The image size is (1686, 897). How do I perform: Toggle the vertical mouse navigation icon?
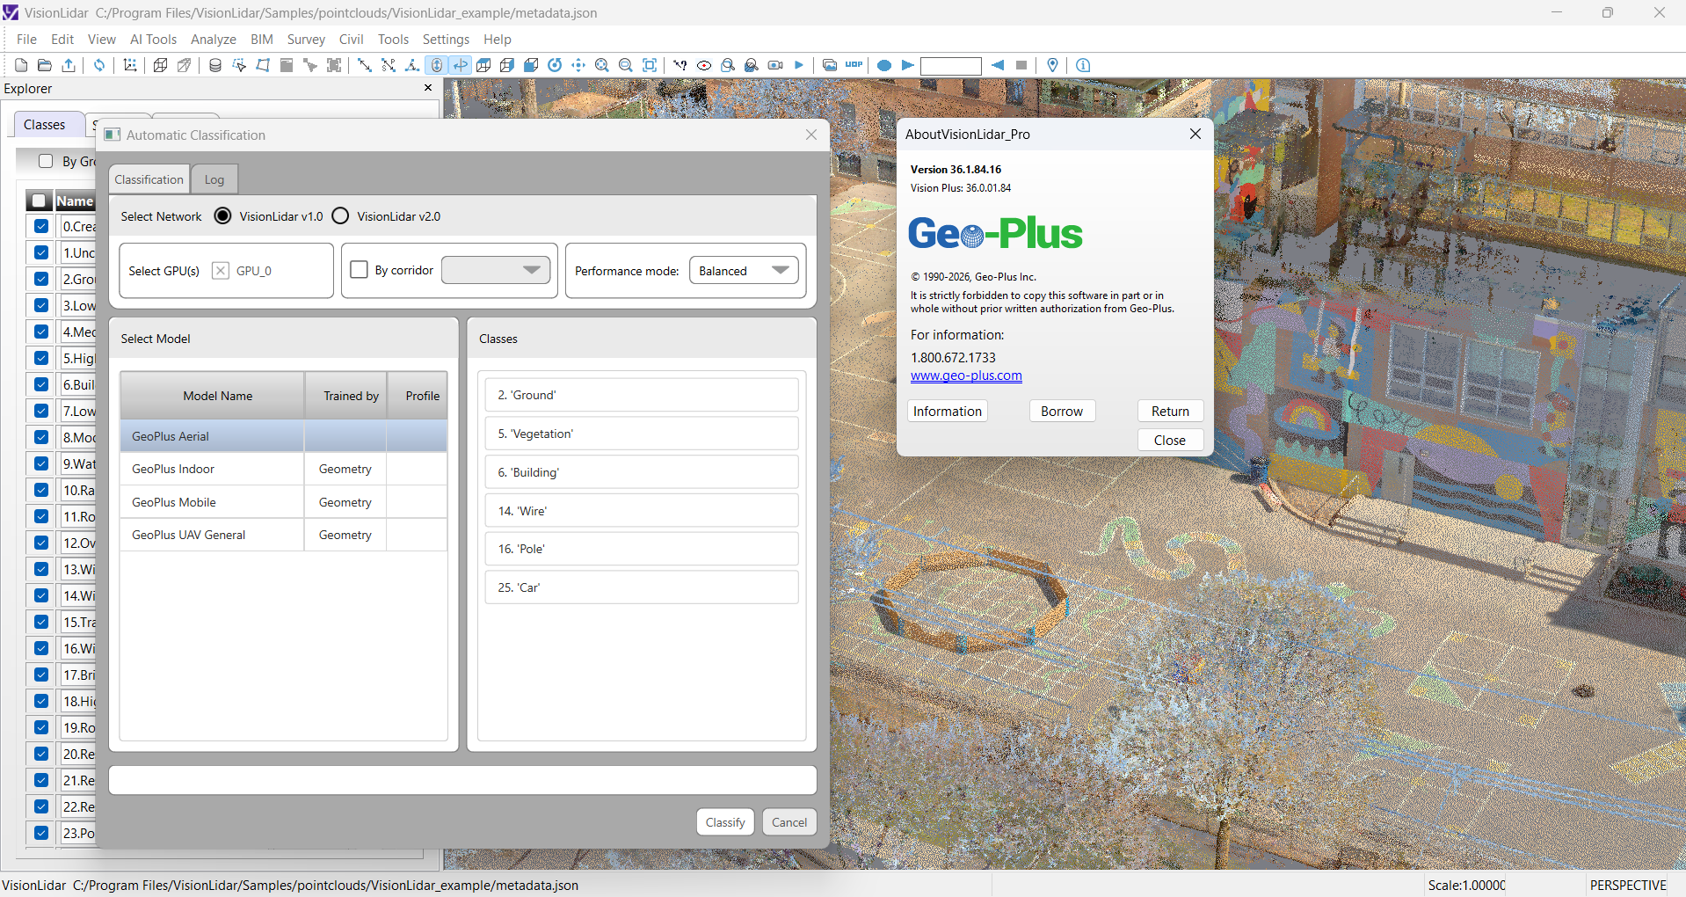pyautogui.click(x=437, y=65)
